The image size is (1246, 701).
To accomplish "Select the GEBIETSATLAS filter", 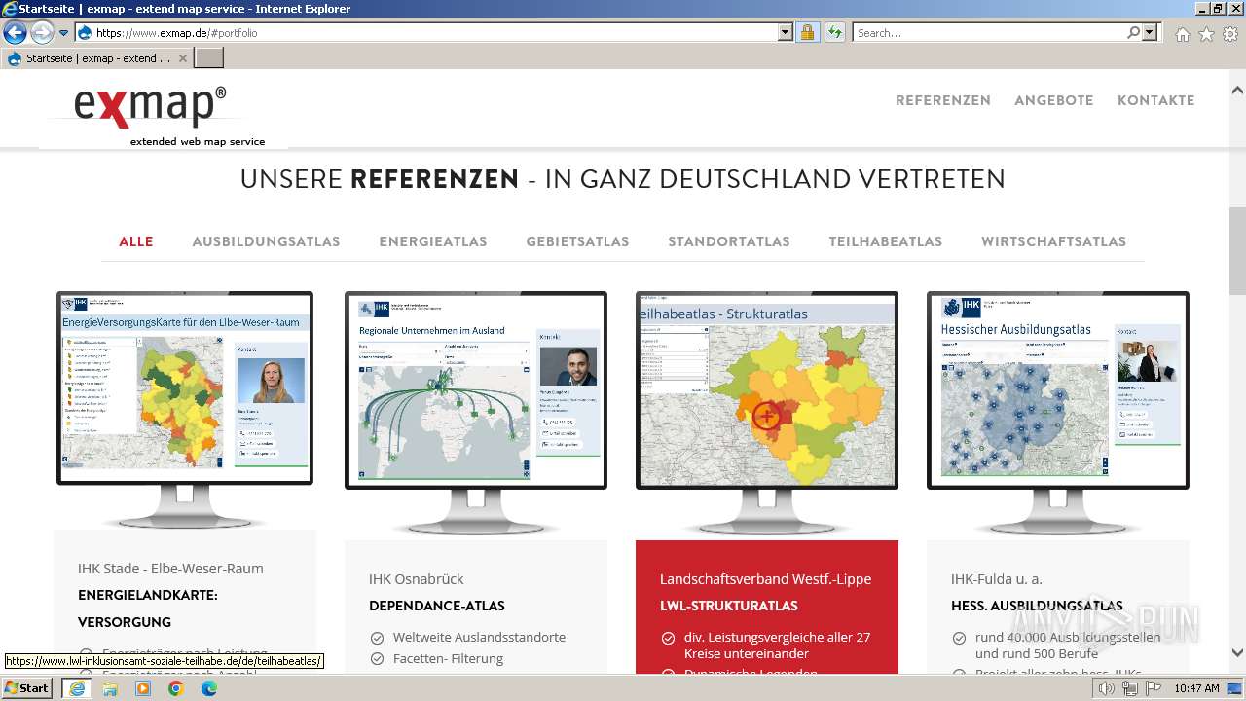I will click(577, 241).
